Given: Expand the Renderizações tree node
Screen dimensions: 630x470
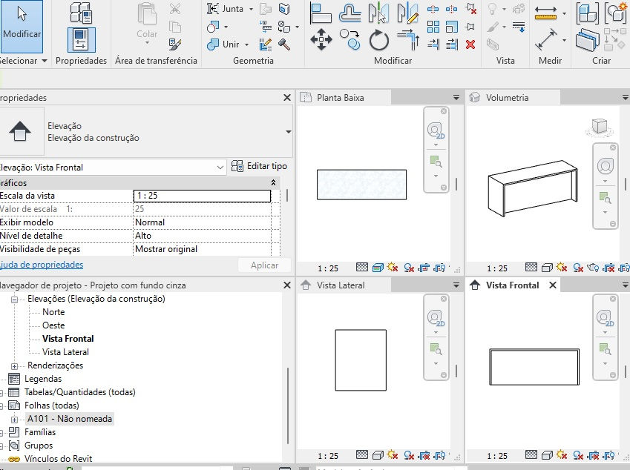Looking at the screenshot, I should click(14, 366).
